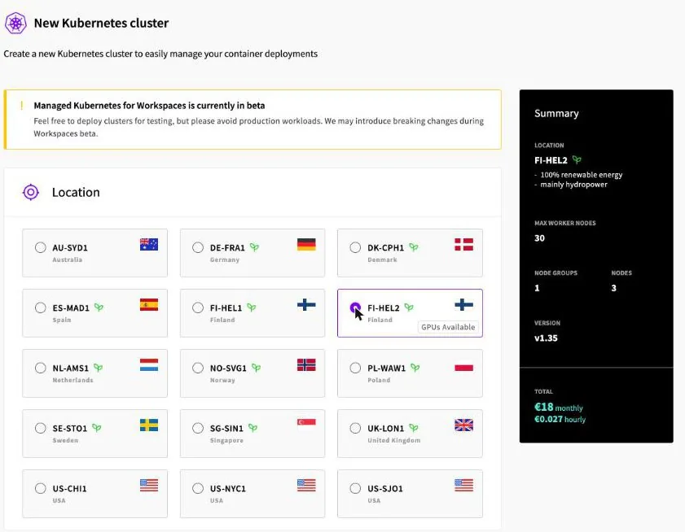Select the AU-SYD1 Australia radio button
This screenshot has width=685, height=532.
coord(40,247)
